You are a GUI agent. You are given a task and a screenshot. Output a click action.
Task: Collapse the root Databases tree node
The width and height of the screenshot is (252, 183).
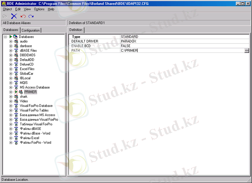(x=5, y=37)
